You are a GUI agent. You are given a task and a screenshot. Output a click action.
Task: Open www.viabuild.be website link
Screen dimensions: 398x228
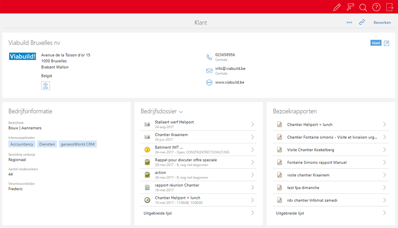click(x=230, y=82)
